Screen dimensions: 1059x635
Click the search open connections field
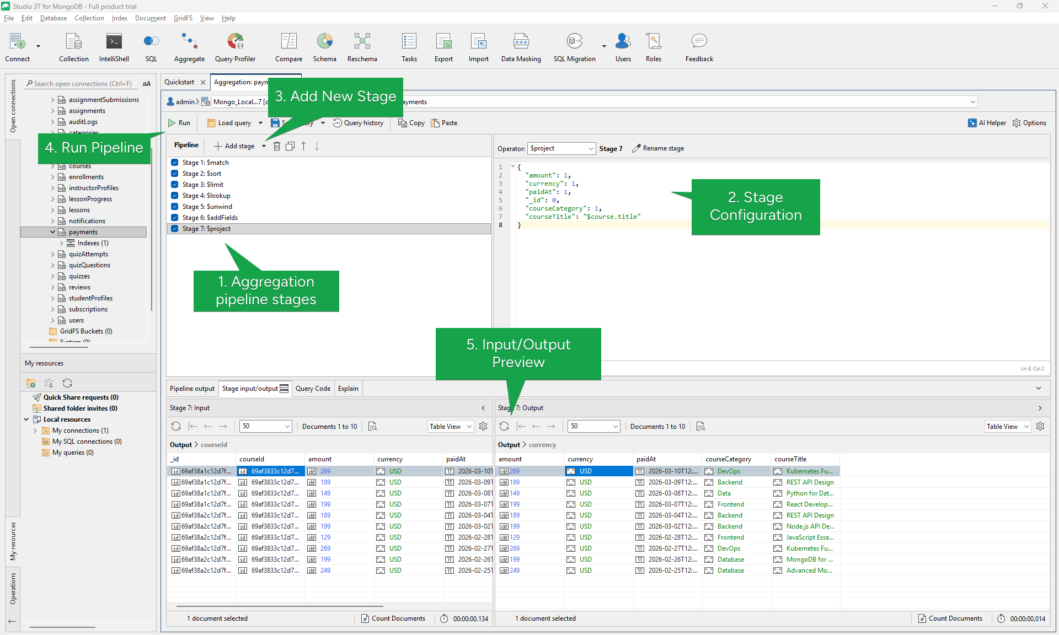82,84
